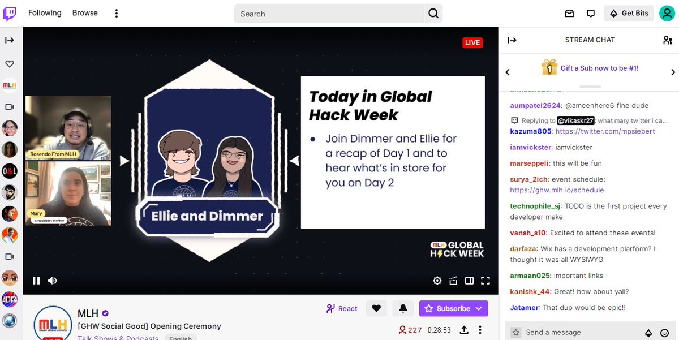Open the twitter.com/mpsiebert link in chat
This screenshot has width=679, height=340.
point(605,131)
